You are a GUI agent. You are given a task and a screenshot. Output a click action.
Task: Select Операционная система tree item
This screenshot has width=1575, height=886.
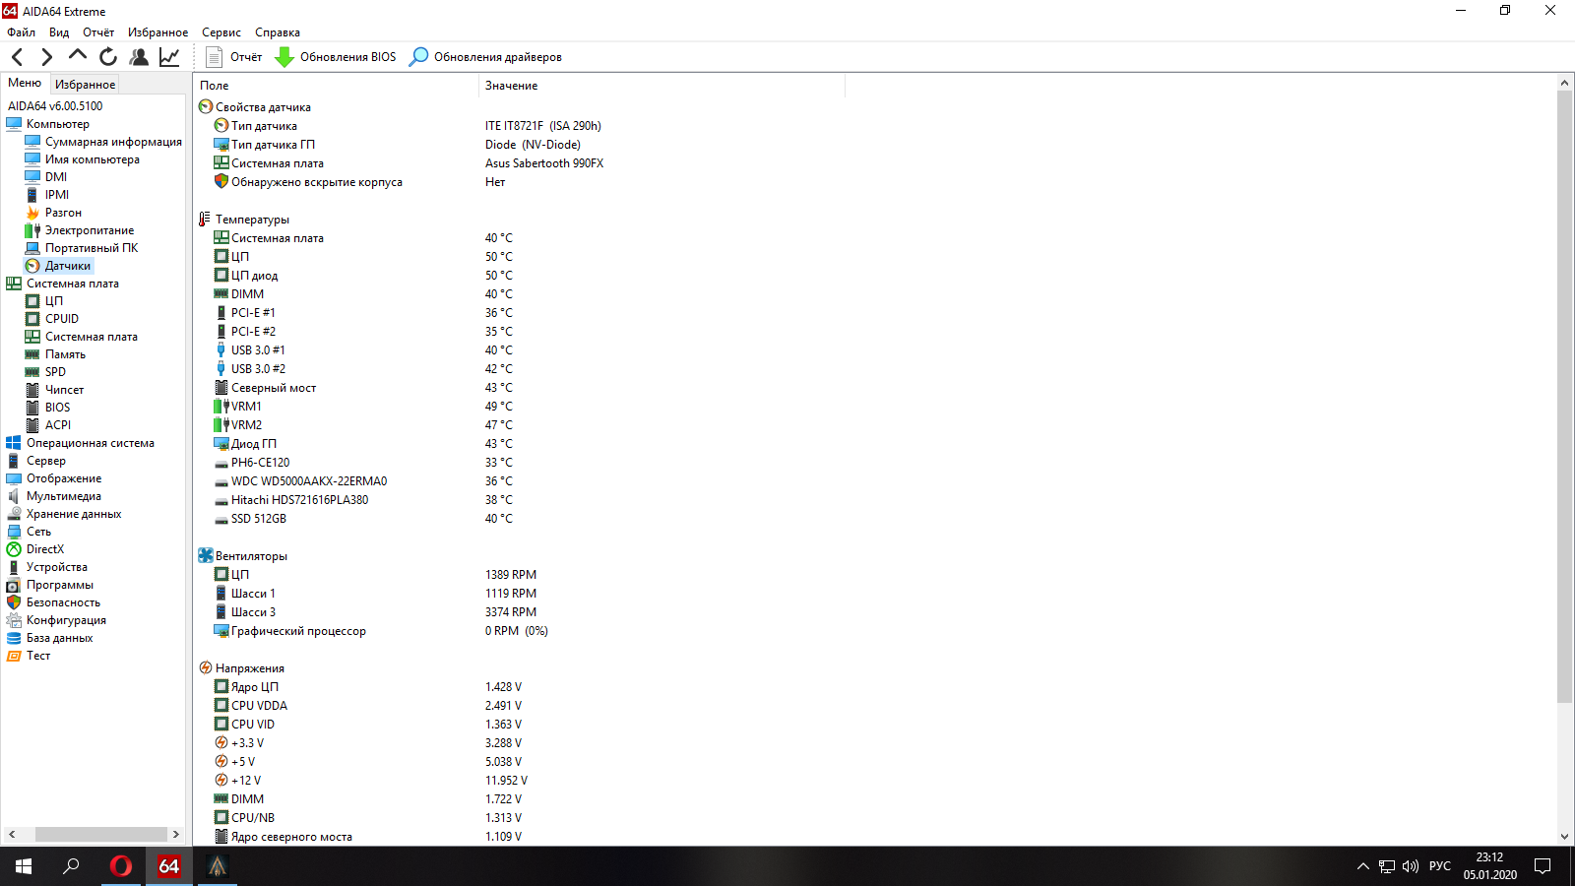[90, 443]
